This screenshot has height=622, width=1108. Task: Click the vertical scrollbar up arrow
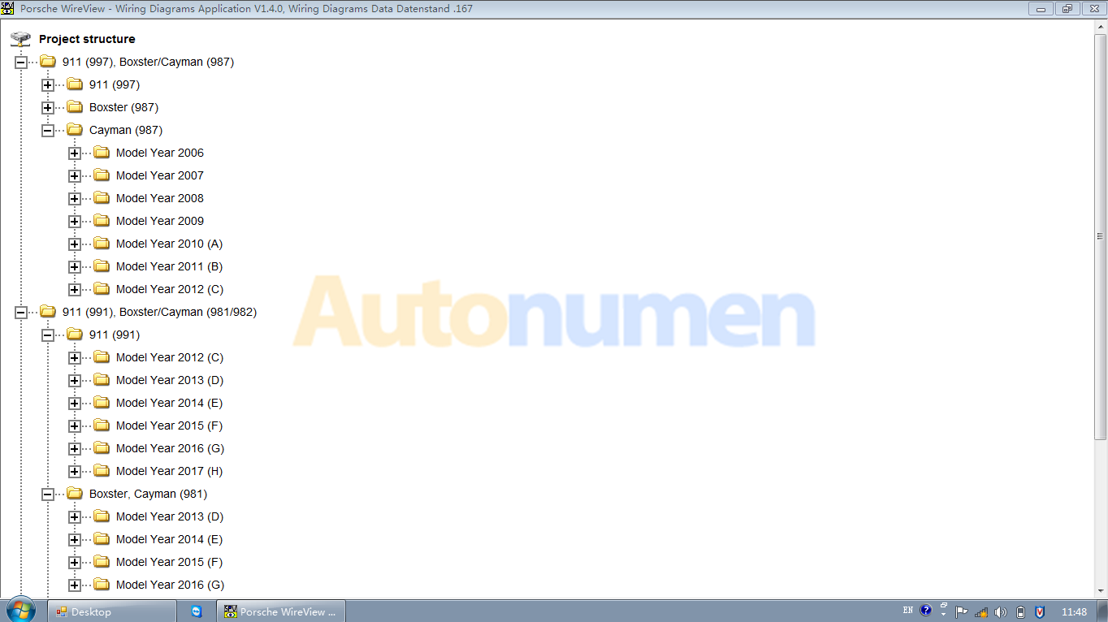coord(1101,27)
